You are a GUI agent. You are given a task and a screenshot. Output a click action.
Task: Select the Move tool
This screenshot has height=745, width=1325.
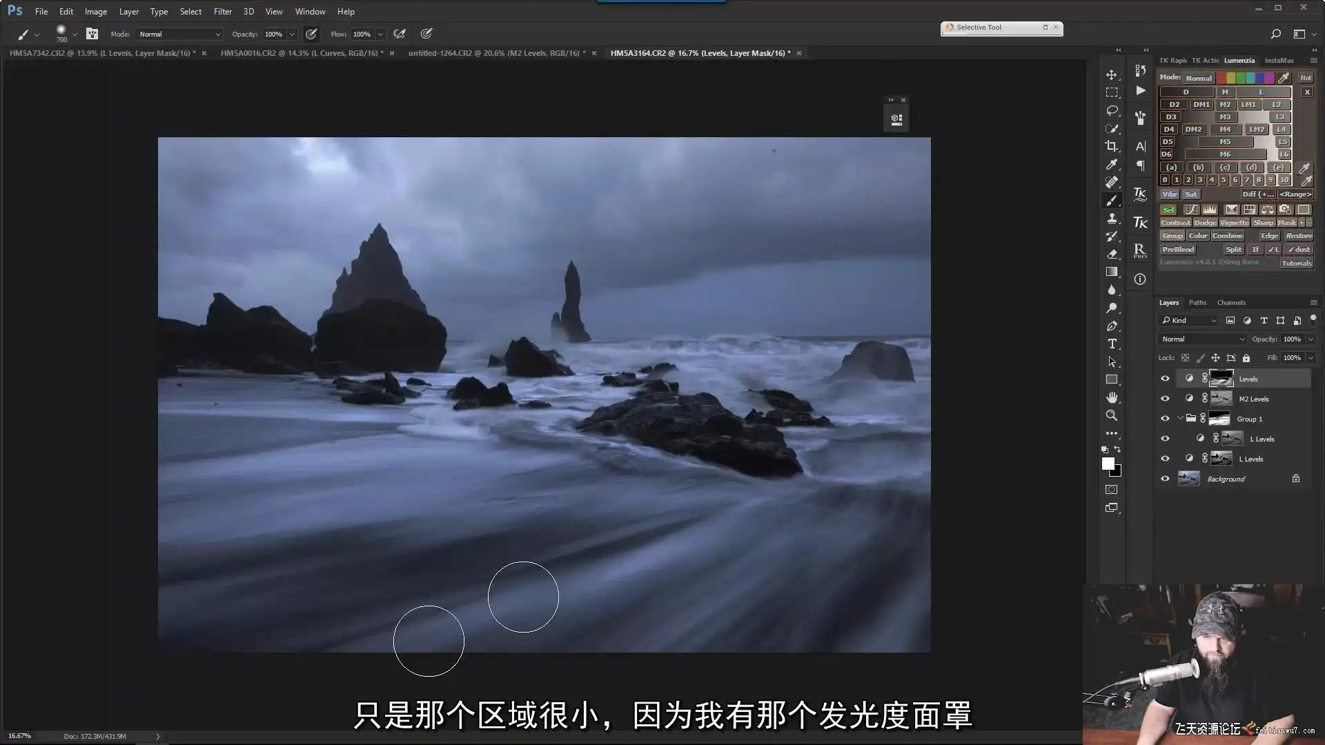pos(1111,74)
